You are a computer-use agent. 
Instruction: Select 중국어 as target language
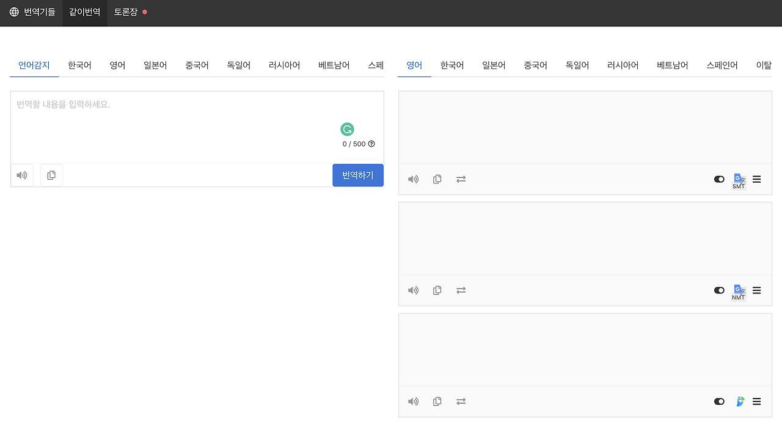[535, 65]
